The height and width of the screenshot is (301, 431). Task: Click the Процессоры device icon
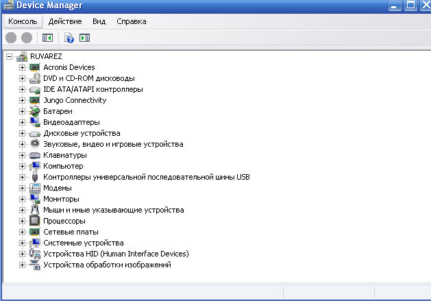pyautogui.click(x=36, y=221)
